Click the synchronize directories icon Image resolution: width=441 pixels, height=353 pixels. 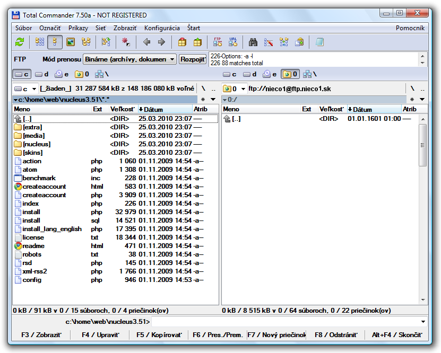(284, 42)
